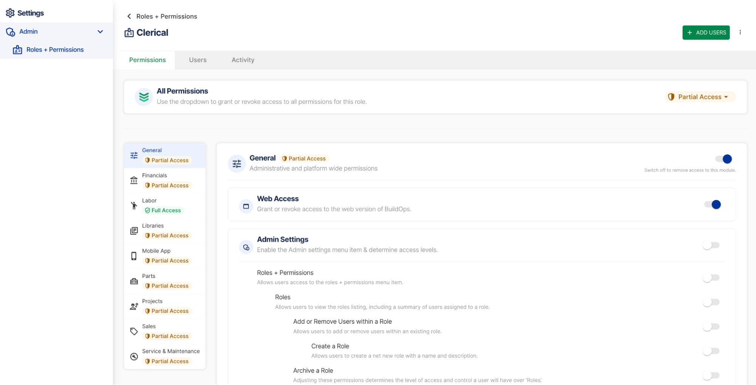Click the Mobile App phone icon
The image size is (756, 385).
click(134, 256)
